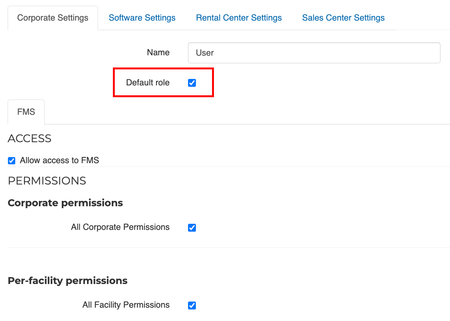Disable the All Corporate Permissions checkbox
Viewport: 450px width, 321px height.
click(192, 228)
